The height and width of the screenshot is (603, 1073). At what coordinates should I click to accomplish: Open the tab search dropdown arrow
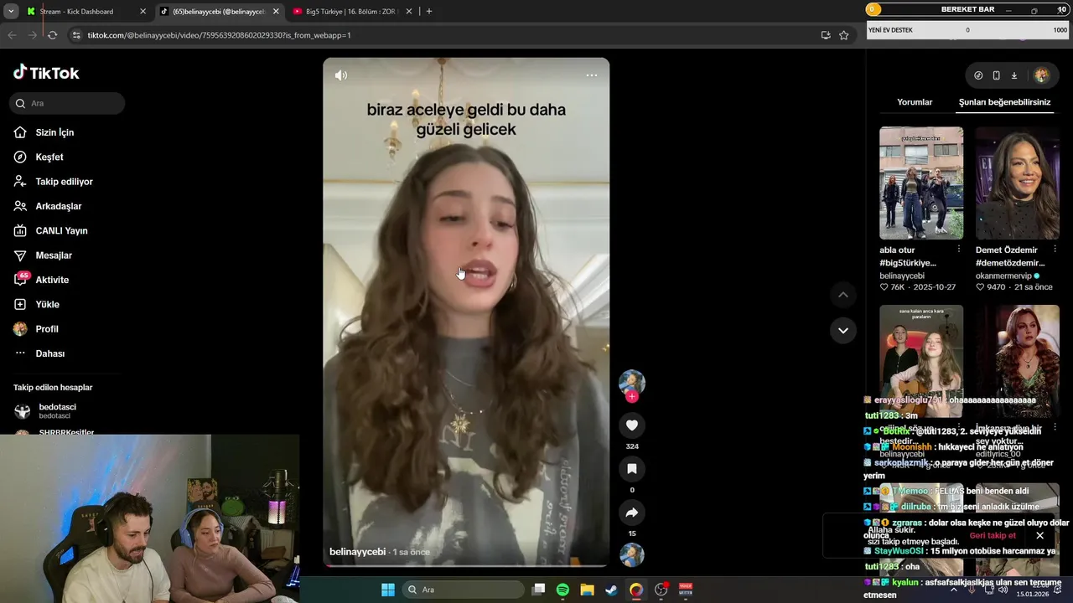11,12
